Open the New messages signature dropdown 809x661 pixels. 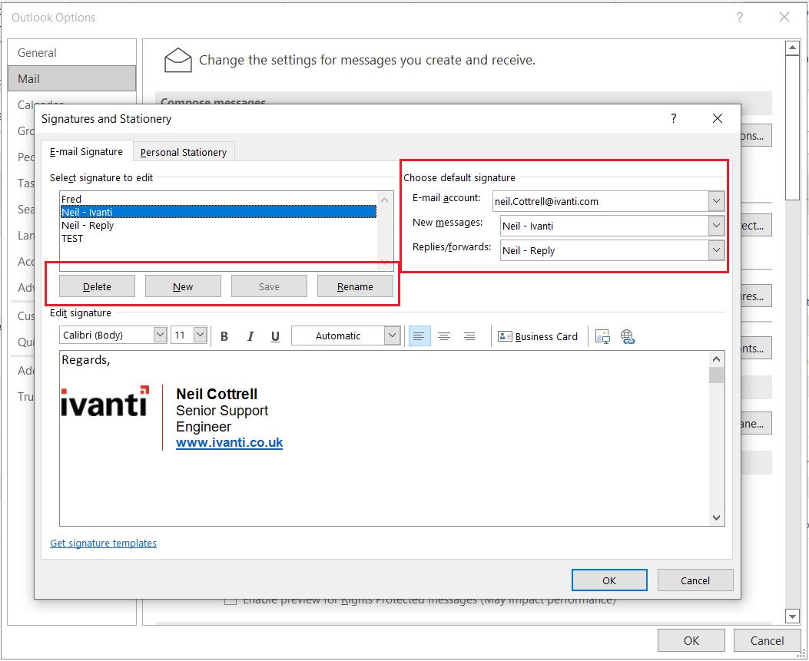[x=715, y=225]
